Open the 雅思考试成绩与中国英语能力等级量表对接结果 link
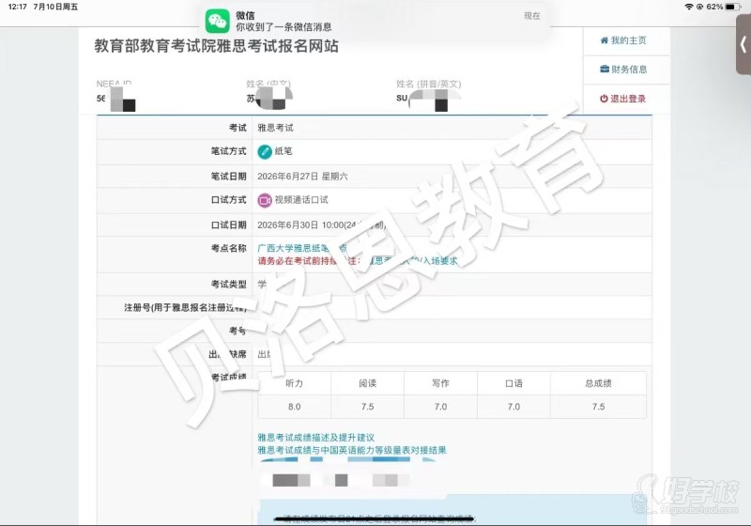751x526 pixels. point(352,450)
